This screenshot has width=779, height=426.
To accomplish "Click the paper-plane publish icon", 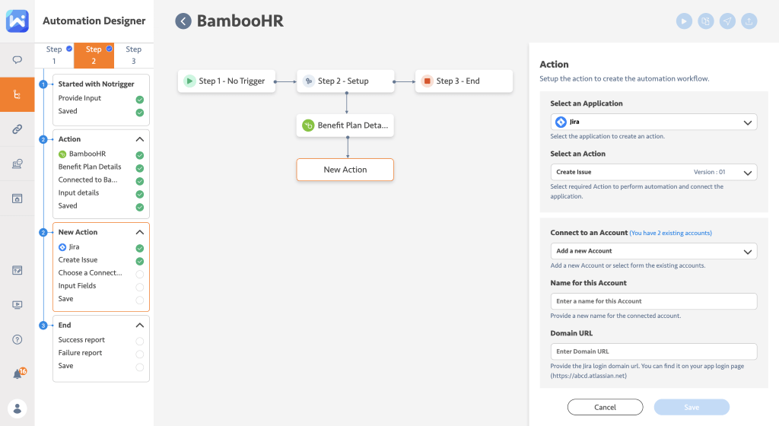I will (x=728, y=21).
